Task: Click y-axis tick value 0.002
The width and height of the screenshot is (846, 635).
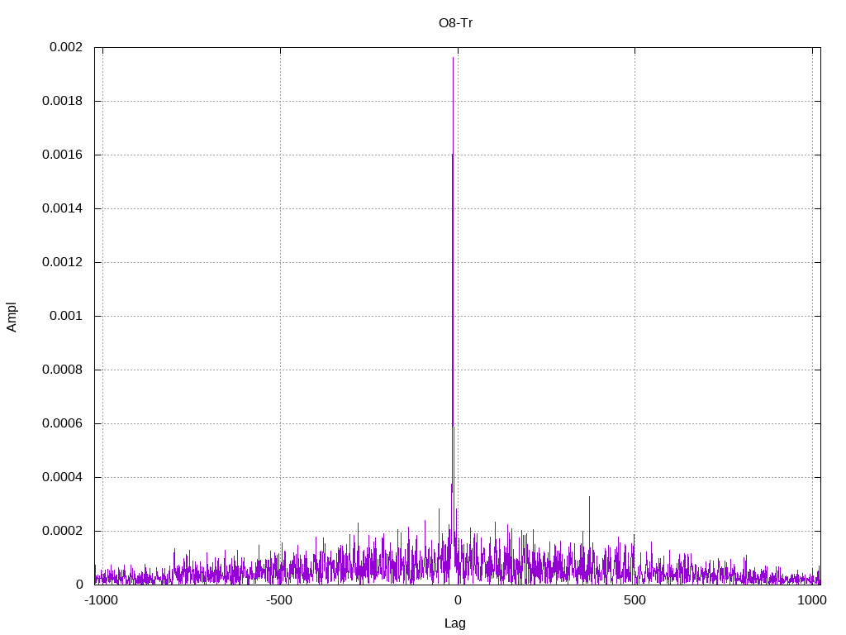Action: [66, 47]
